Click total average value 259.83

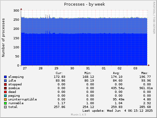pos(117,107)
